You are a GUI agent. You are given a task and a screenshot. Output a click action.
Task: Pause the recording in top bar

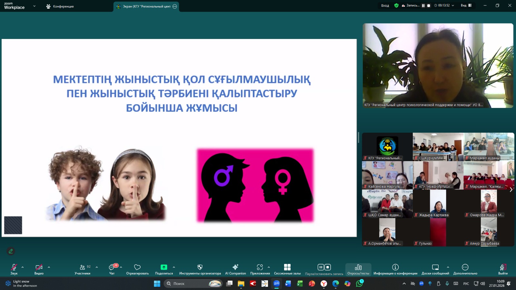[x=423, y=5]
